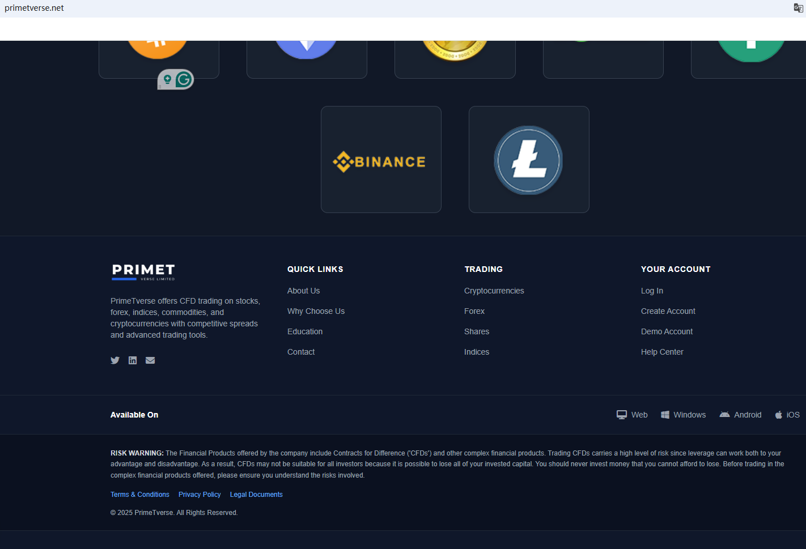Open the browser translate icon
This screenshot has width=806, height=549.
tap(798, 8)
